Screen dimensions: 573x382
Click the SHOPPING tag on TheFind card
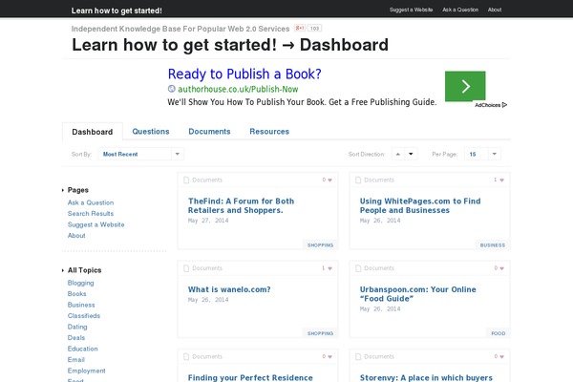point(320,244)
